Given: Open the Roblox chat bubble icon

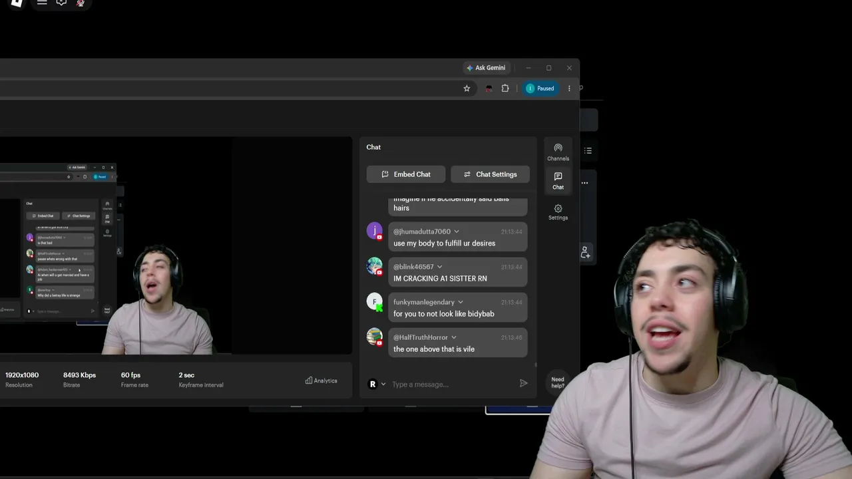Looking at the screenshot, I should click(61, 3).
